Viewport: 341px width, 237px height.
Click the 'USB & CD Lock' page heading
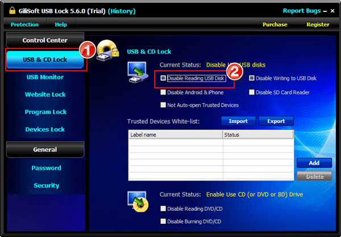(x=149, y=52)
